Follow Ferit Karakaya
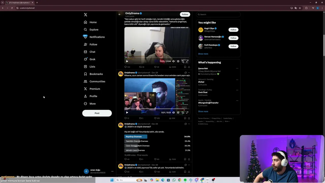The image size is (325, 183). click(x=233, y=46)
